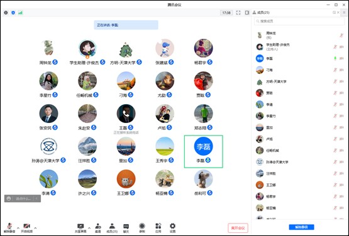Click the green network signal icon

point(20,13)
